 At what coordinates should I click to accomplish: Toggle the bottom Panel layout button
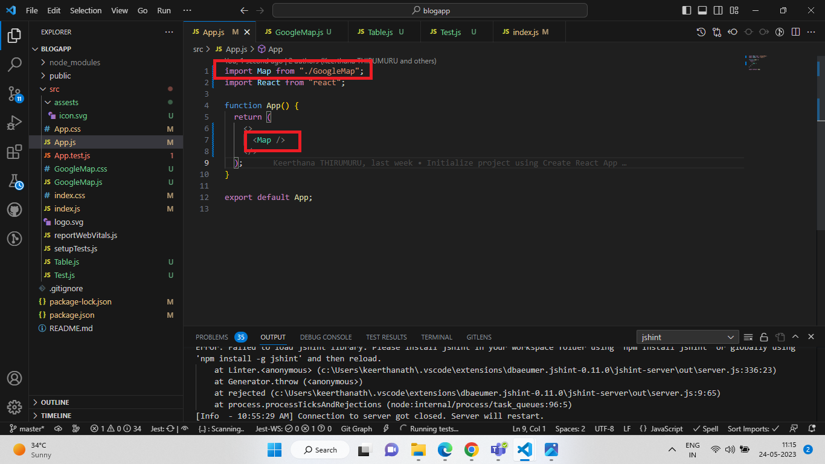702,10
